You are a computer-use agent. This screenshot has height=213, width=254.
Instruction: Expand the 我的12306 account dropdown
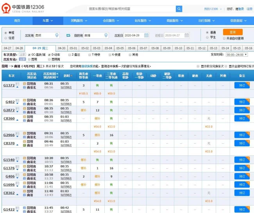(213, 9)
